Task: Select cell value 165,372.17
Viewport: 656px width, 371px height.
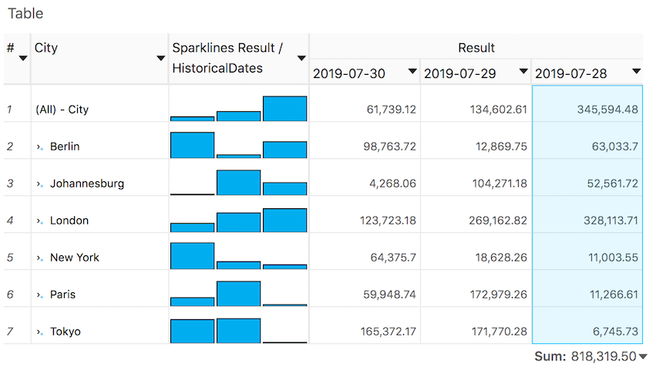Action: (x=389, y=332)
